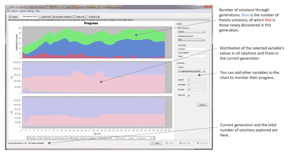The width and height of the screenshot is (288, 155).
Task: Click the green Population size legend marker
Action: click(98, 138)
